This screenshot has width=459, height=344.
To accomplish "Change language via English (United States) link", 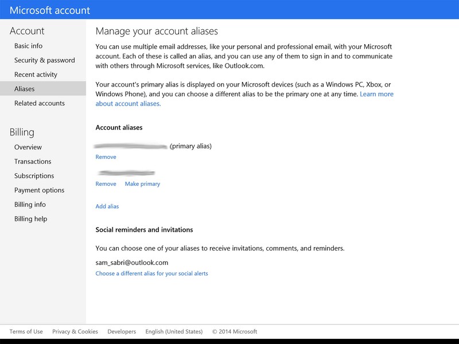I will click(174, 331).
